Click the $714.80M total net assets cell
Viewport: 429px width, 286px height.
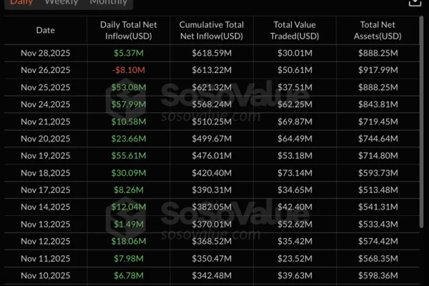(377, 157)
